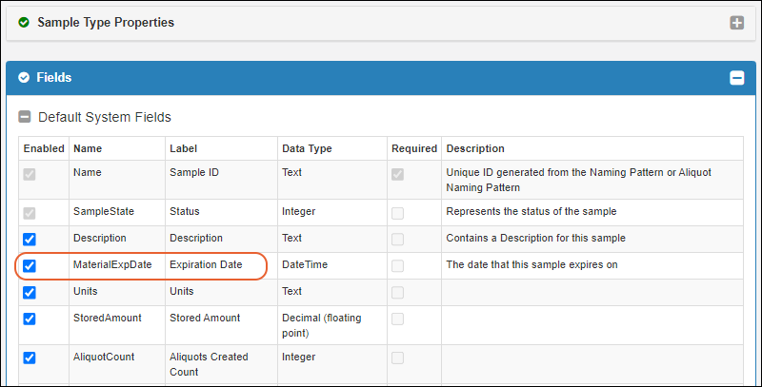
Task: Click the Sample Type Properties header title
Action: coord(105,22)
